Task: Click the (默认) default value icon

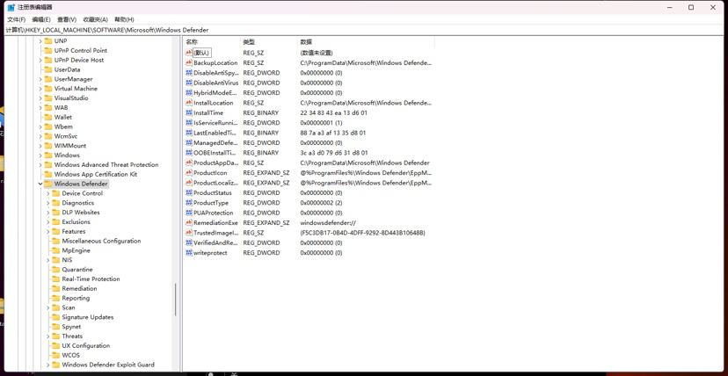Action: 188,53
